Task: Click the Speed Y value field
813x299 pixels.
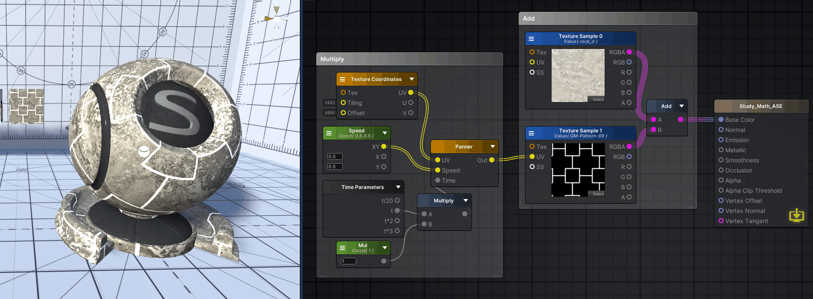Action: pos(335,167)
